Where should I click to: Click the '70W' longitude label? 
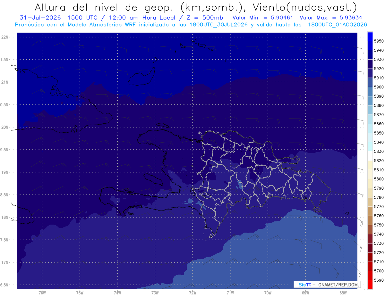pos(268,293)
